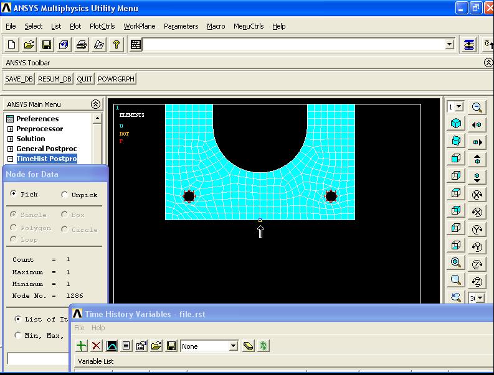The height and width of the screenshot is (375, 494).
Task: Expand the General Postproc node
Action: click(x=10, y=149)
